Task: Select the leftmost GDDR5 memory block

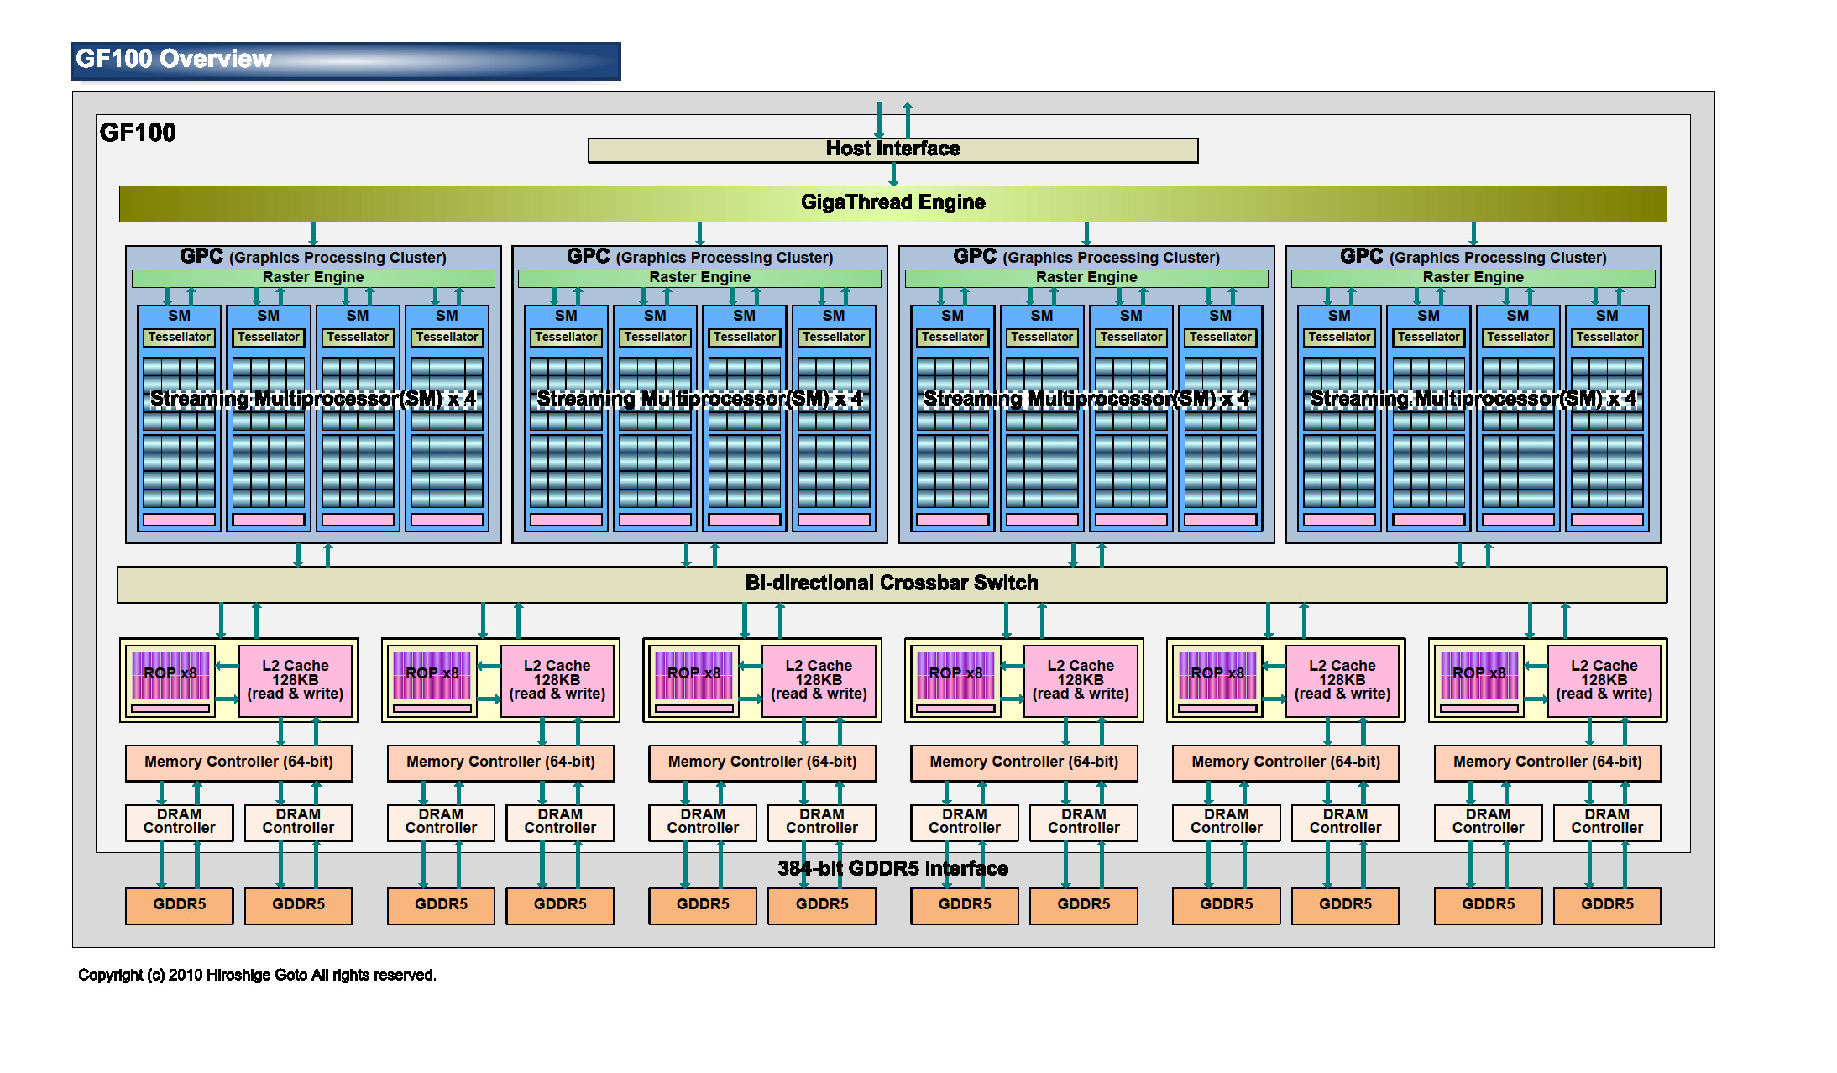Action: (x=179, y=905)
